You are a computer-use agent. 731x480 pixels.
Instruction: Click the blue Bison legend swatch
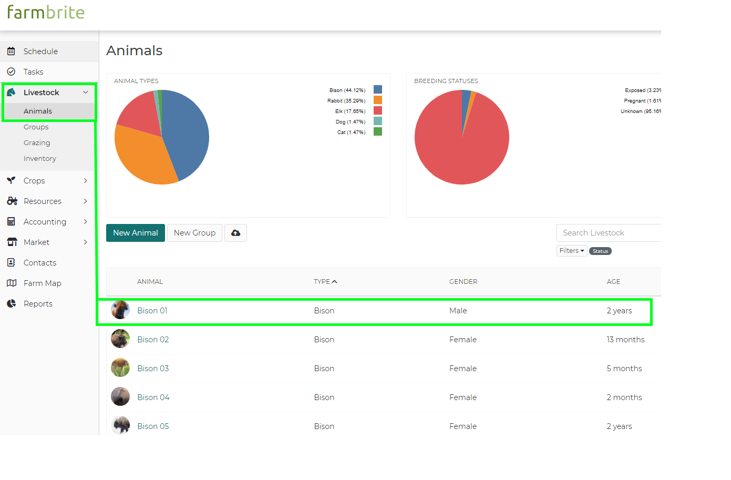[378, 89]
